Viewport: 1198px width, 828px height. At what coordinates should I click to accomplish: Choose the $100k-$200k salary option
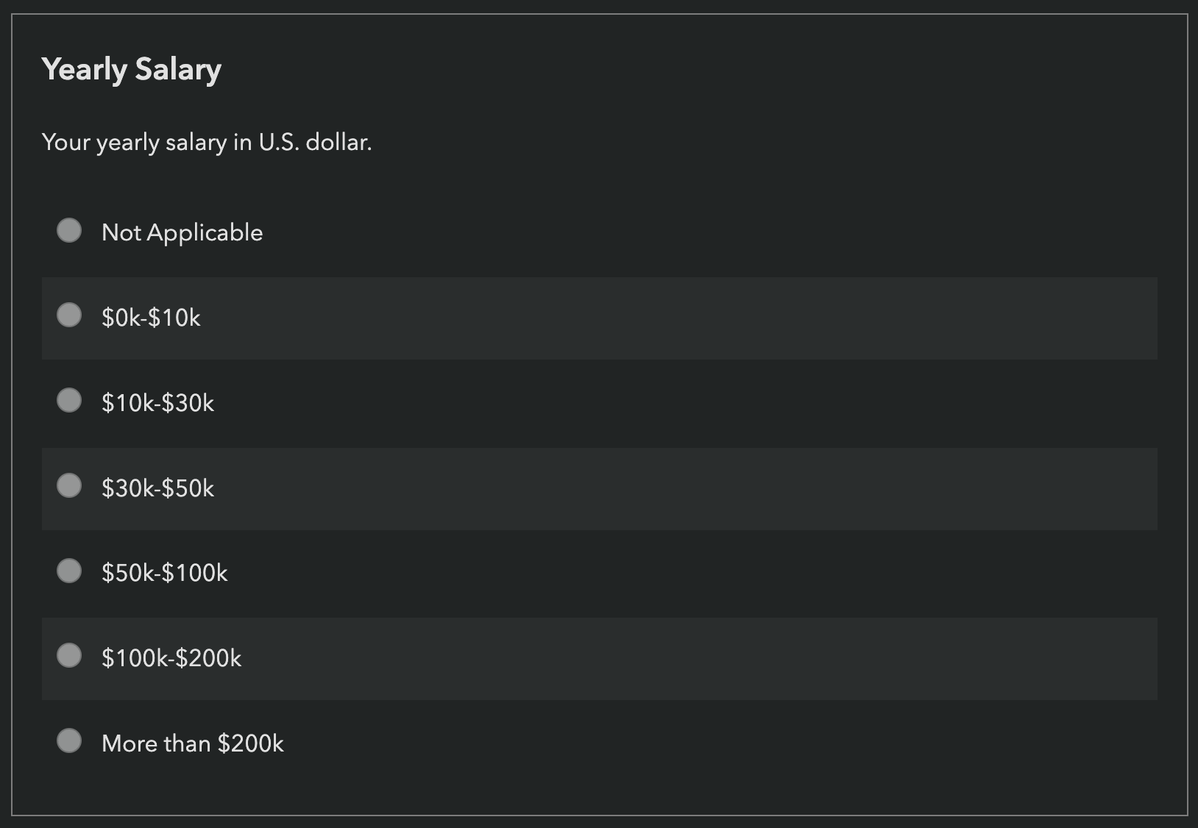70,657
